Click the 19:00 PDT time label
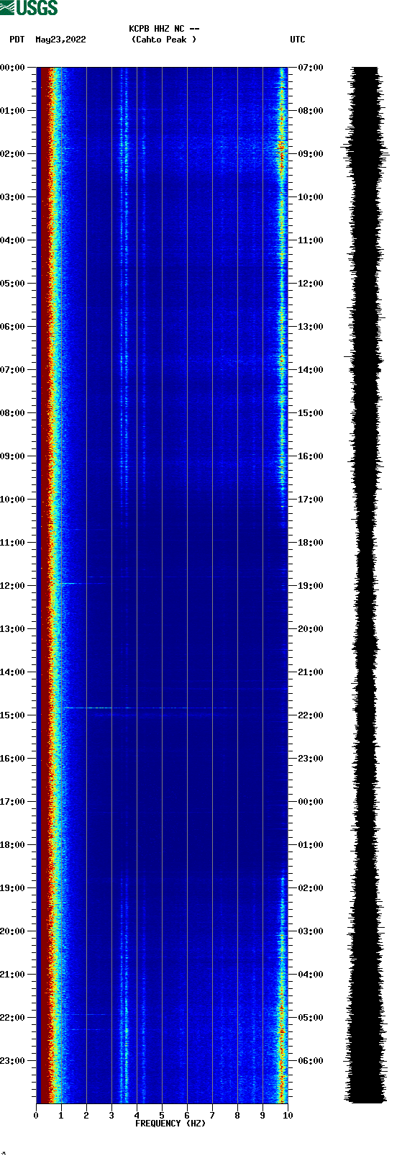Screen dimensions: 397x1161 (13, 888)
